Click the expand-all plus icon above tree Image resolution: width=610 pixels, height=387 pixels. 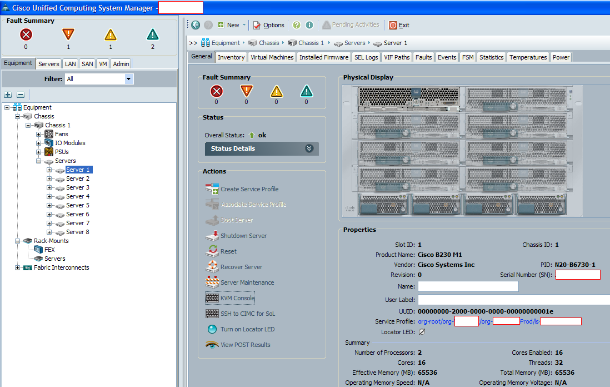(x=8, y=95)
